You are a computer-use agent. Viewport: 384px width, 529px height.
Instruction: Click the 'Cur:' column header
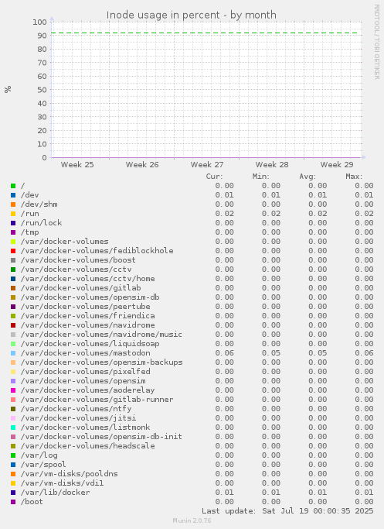(x=214, y=177)
